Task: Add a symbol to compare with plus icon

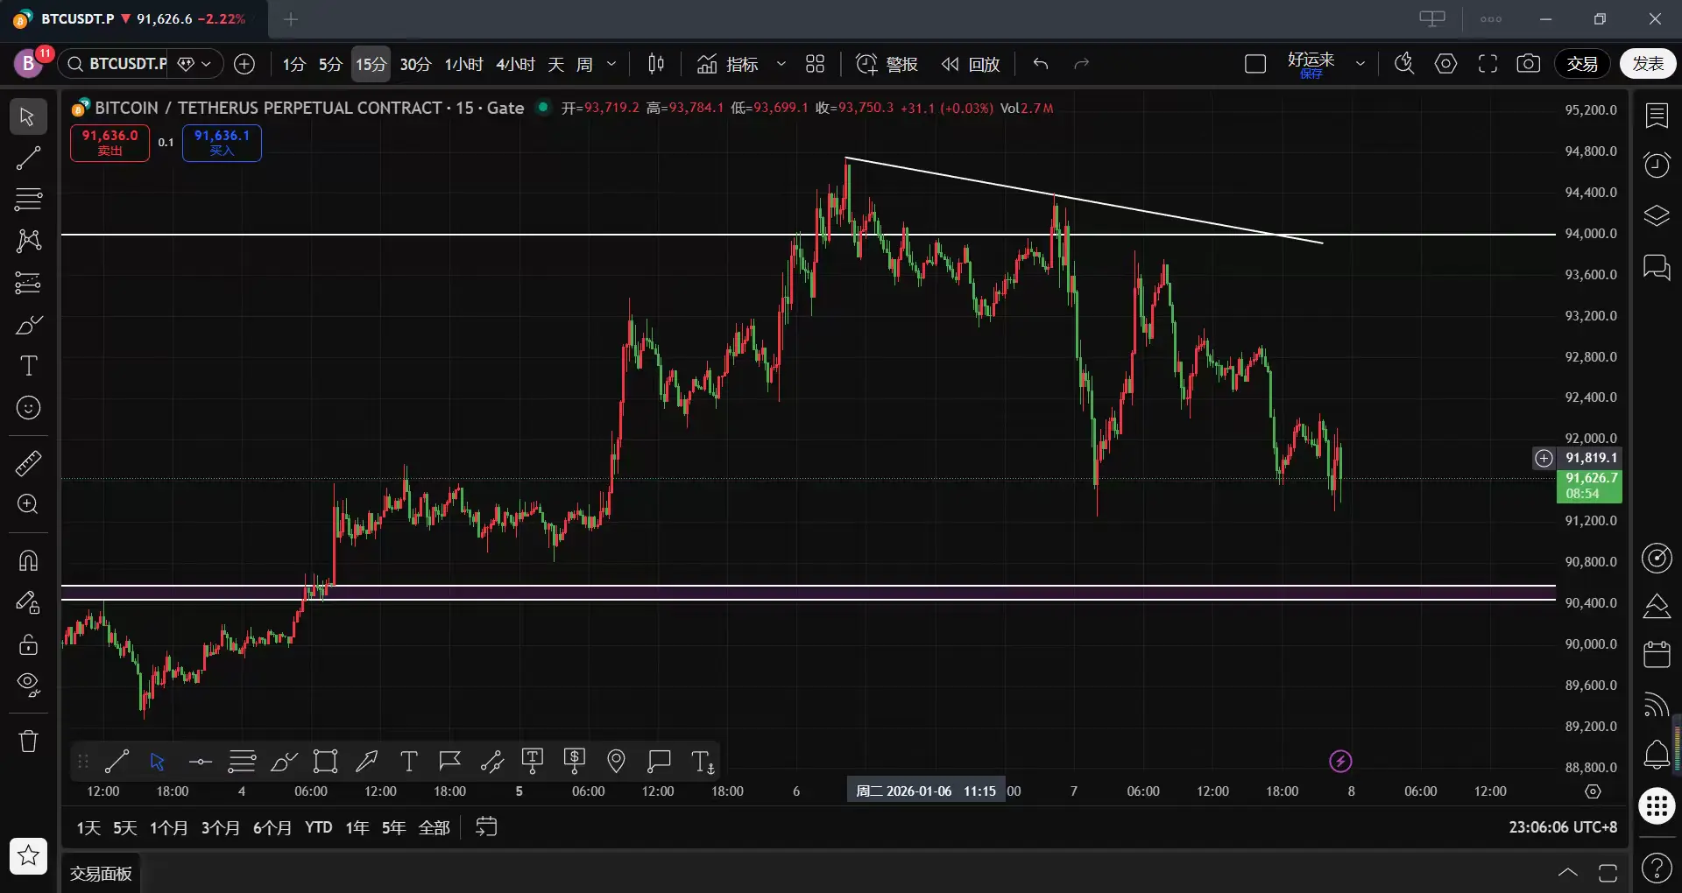Action: coord(244,64)
